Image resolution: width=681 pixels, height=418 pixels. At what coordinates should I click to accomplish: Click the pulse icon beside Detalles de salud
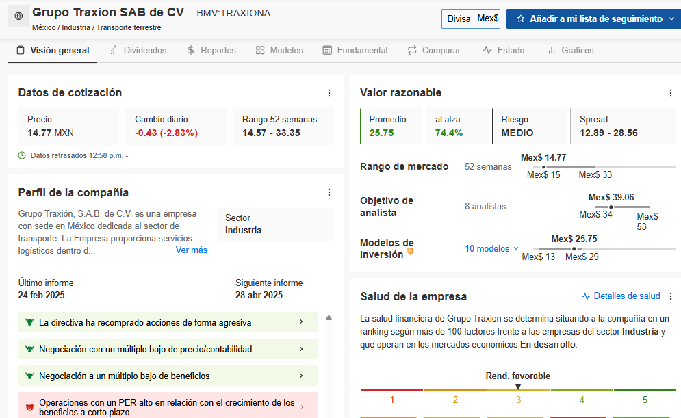tap(586, 296)
